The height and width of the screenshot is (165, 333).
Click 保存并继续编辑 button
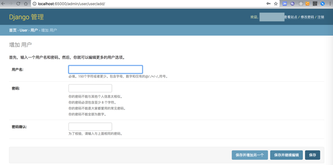click(286, 155)
